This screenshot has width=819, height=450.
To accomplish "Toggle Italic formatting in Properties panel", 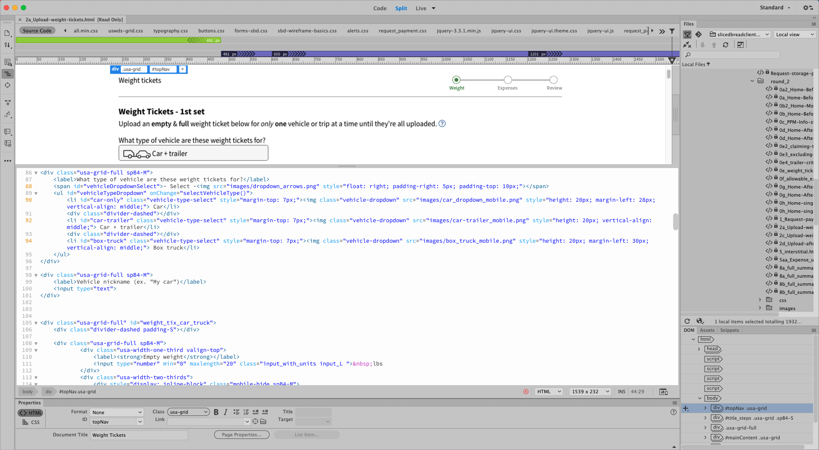I will [x=225, y=412].
